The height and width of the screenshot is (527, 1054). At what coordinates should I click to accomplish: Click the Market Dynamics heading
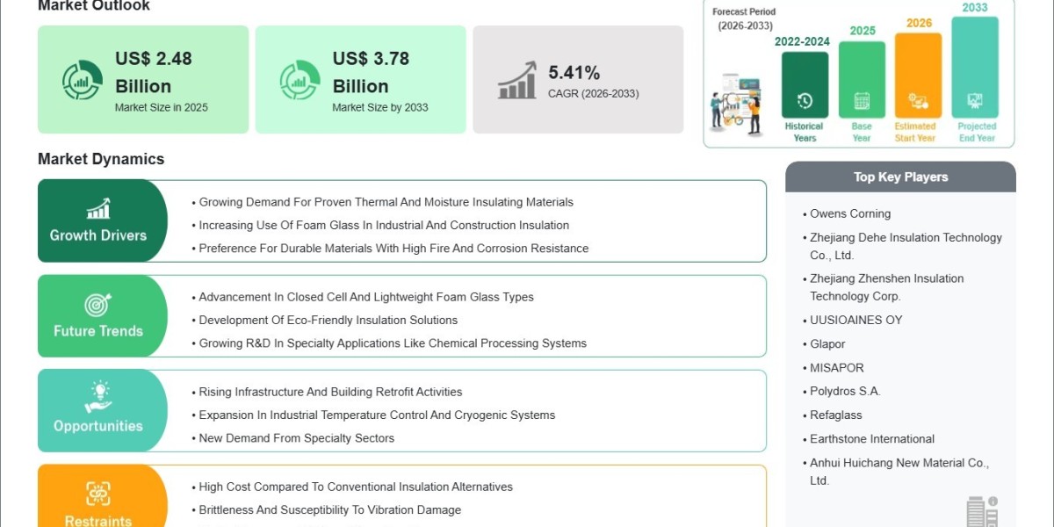[101, 159]
